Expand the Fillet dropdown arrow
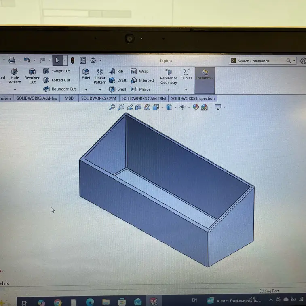The image size is (306, 306). [x=86, y=90]
